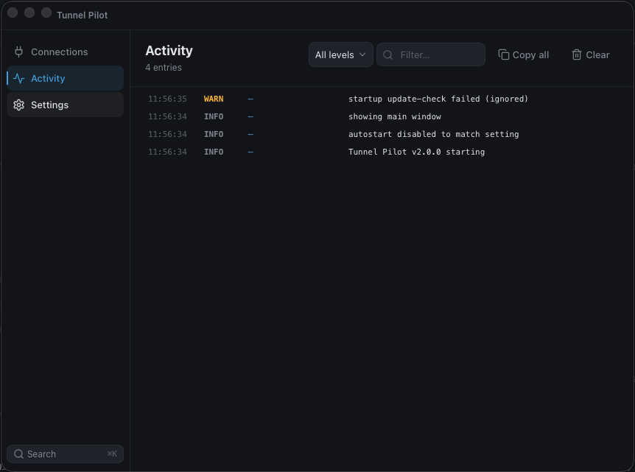The image size is (635, 472).
Task: Click the INFO label on 'Tunnel Pilot v2.0.0' row
Action: tap(214, 152)
